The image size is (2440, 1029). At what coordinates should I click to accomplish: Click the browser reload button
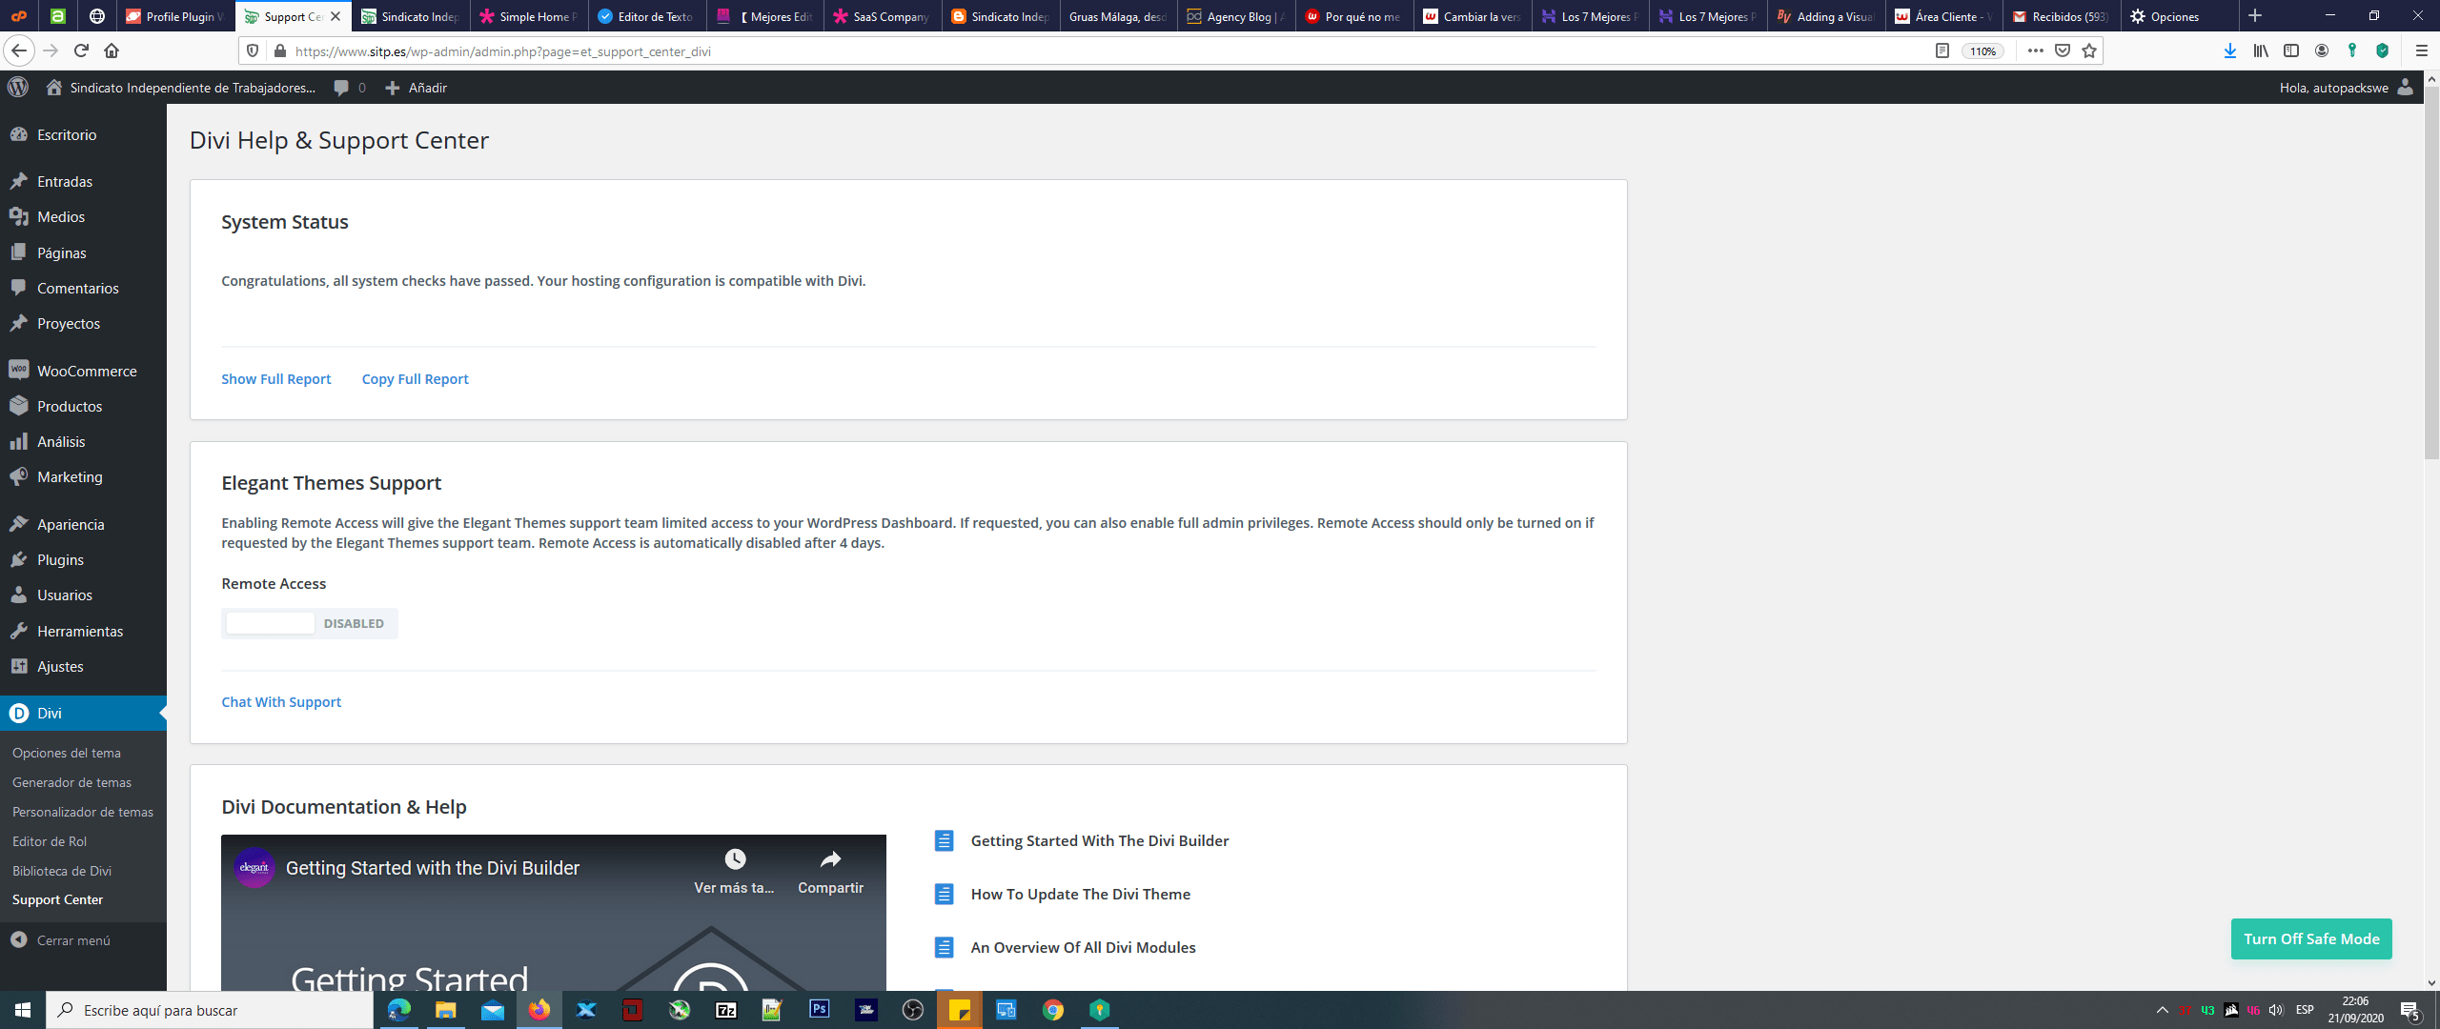(81, 50)
